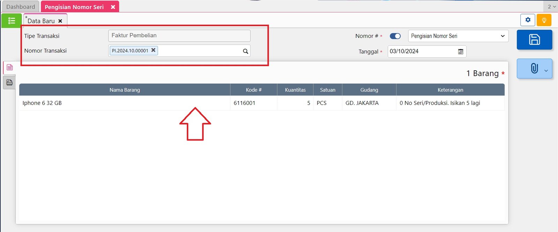Select the document details side tab icon

tap(9, 67)
